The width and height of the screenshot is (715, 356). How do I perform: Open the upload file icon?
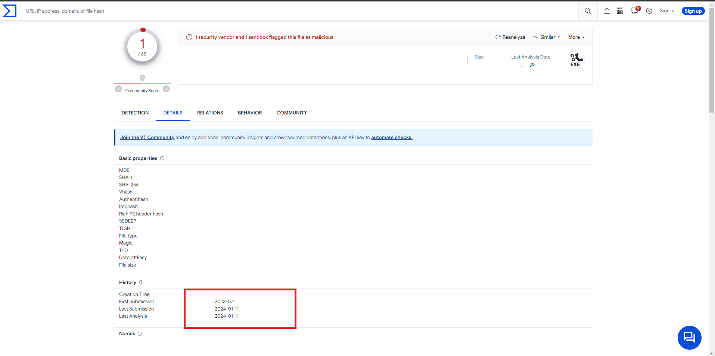coord(607,11)
